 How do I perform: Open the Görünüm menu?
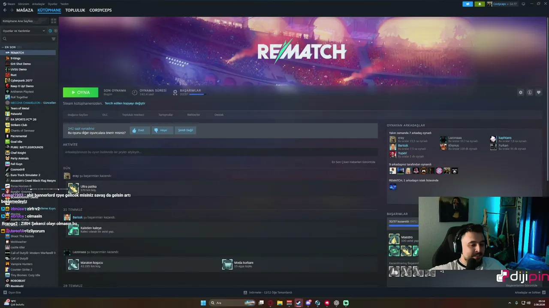pyautogui.click(x=24, y=4)
